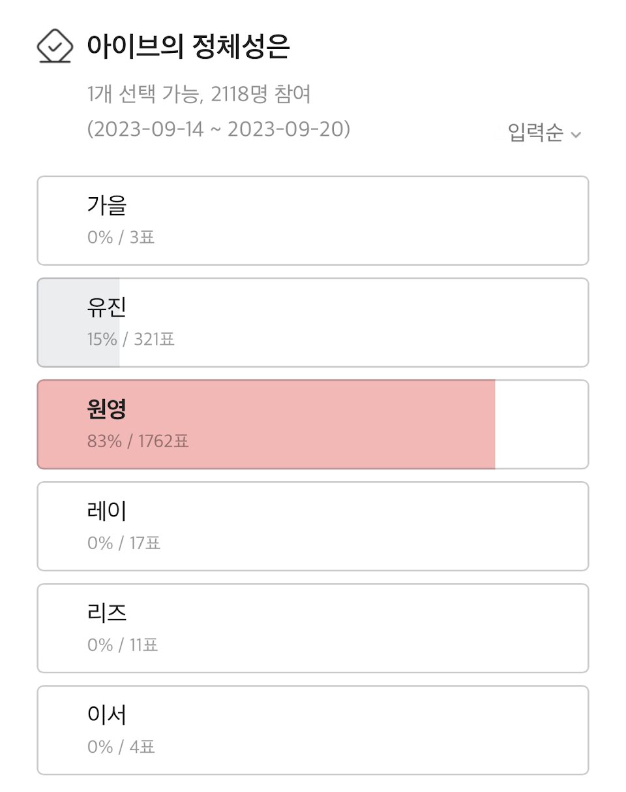
Task: Select the highlighted 원영 option label
Action: [x=106, y=409]
